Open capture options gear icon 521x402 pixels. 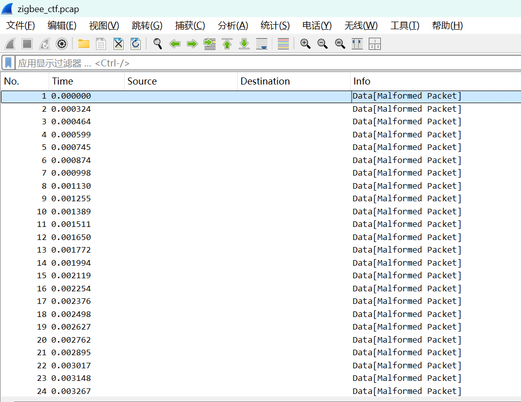point(62,44)
